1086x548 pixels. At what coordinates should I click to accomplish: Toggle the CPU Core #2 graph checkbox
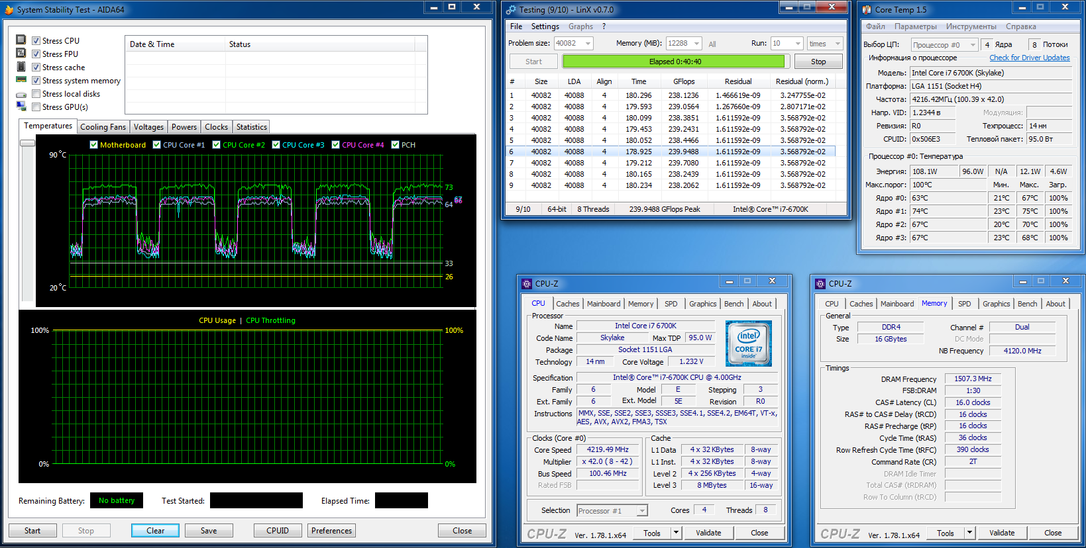pos(216,145)
